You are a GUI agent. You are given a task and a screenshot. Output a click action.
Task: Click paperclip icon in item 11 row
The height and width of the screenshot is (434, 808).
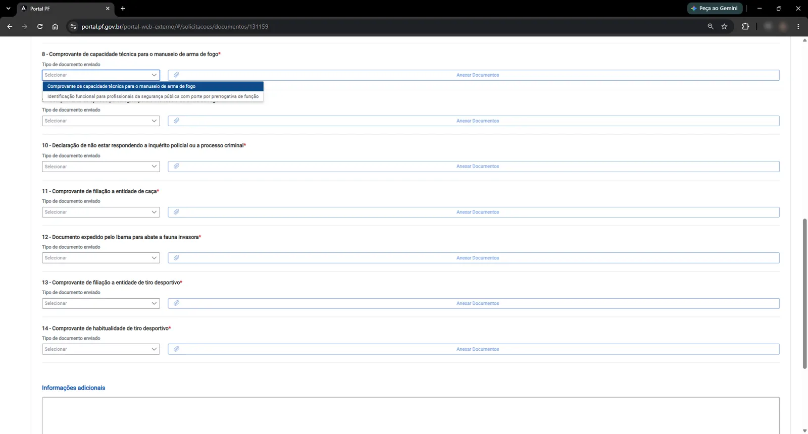[176, 212]
